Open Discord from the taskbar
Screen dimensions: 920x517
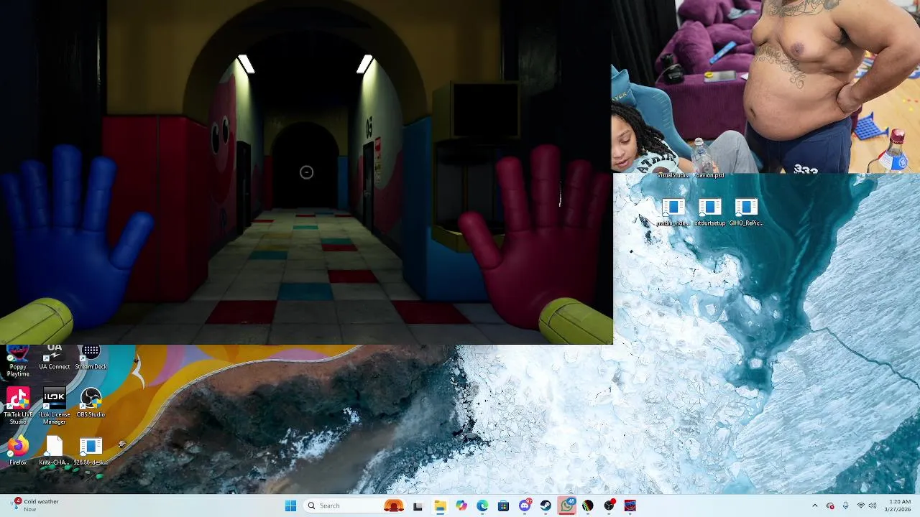click(525, 506)
